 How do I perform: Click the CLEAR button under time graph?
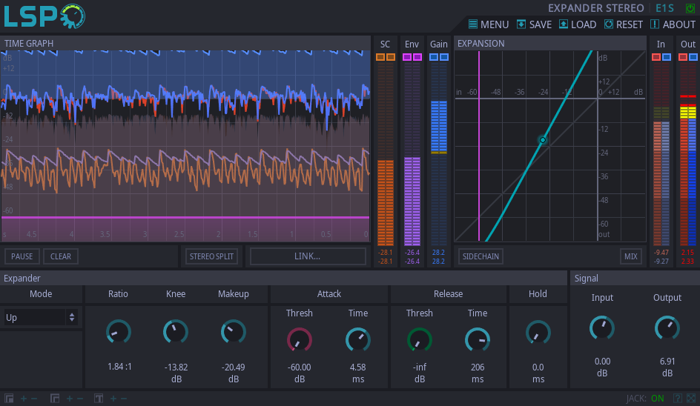pos(61,256)
